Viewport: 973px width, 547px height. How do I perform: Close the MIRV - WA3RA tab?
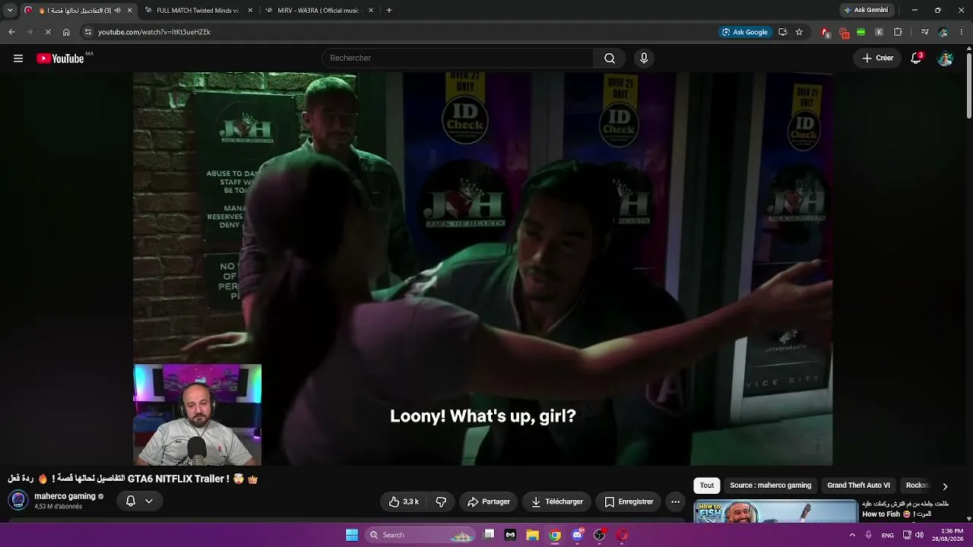(x=371, y=11)
